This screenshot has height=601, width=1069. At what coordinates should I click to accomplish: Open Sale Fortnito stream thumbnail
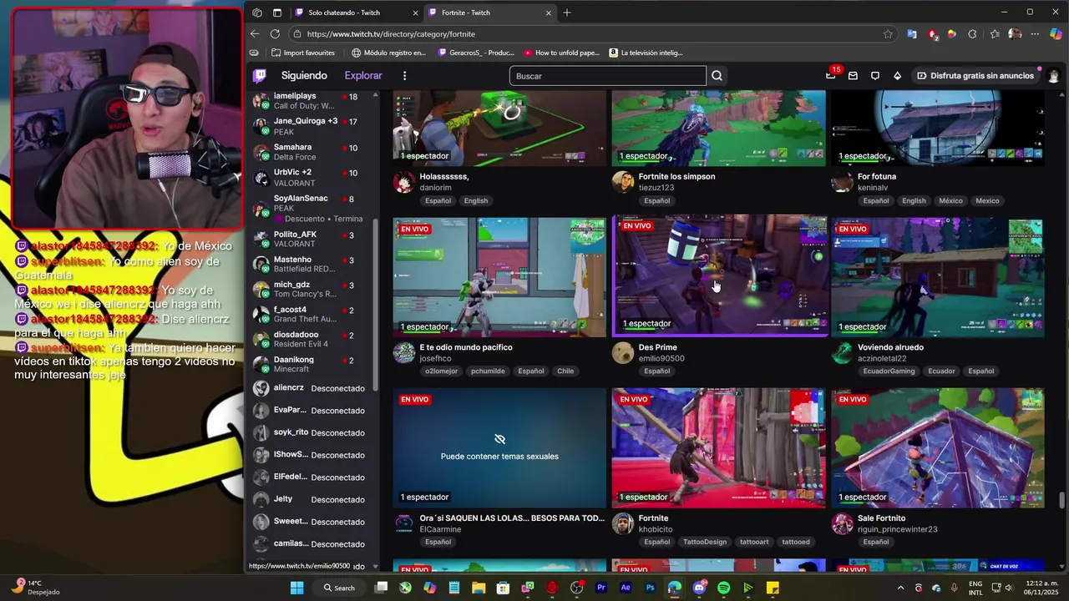[938, 448]
